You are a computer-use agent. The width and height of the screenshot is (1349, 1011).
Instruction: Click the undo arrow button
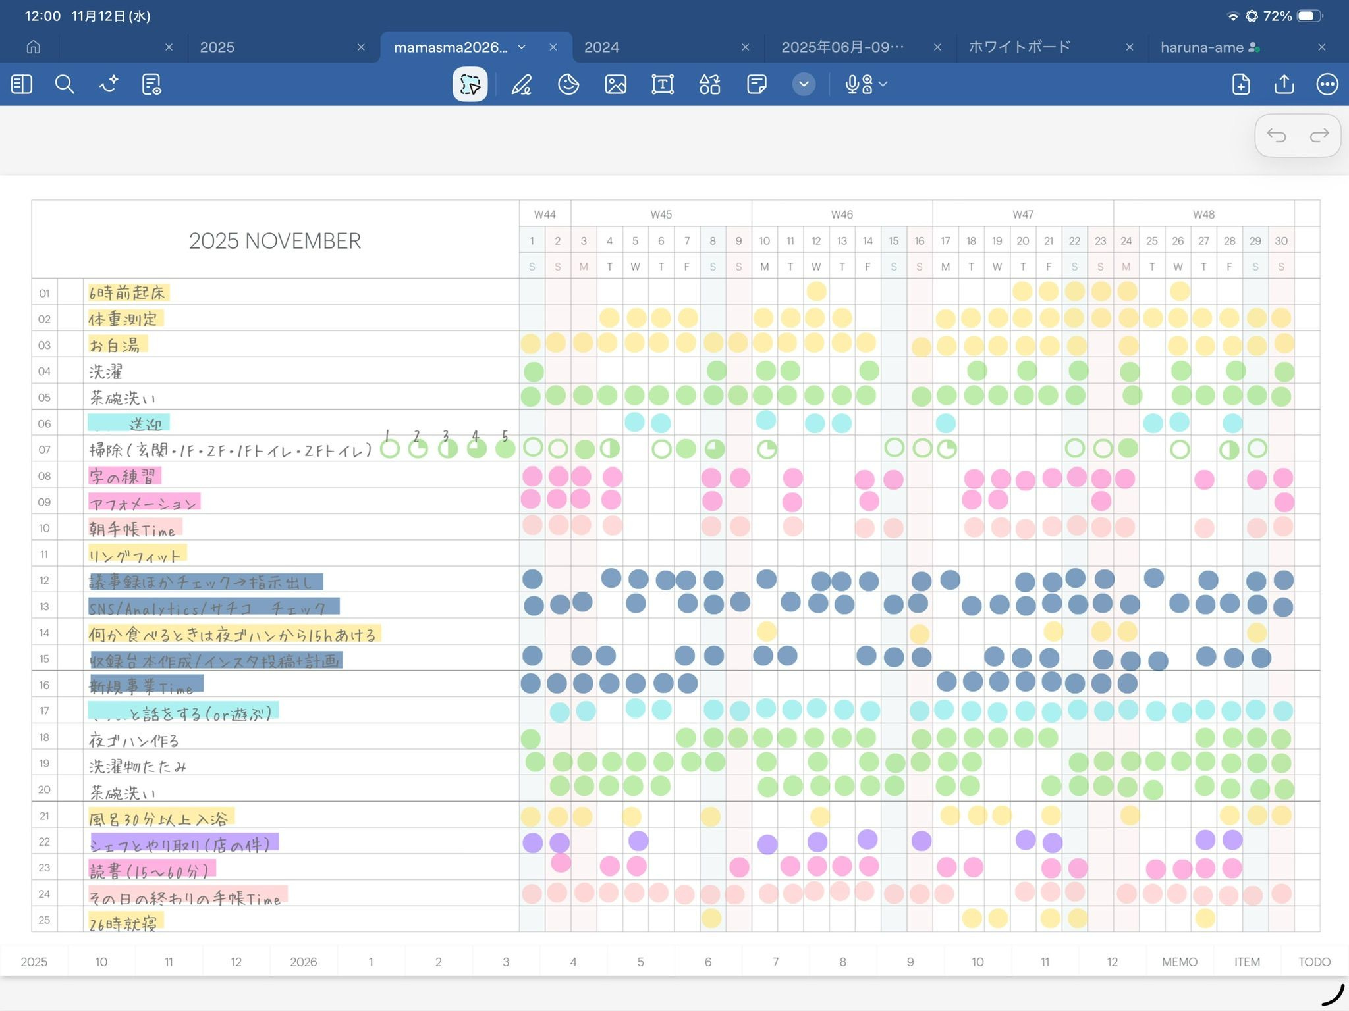tap(1276, 136)
